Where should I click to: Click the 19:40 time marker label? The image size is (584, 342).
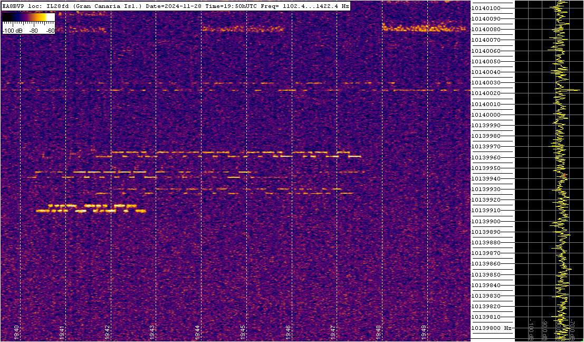click(16, 331)
